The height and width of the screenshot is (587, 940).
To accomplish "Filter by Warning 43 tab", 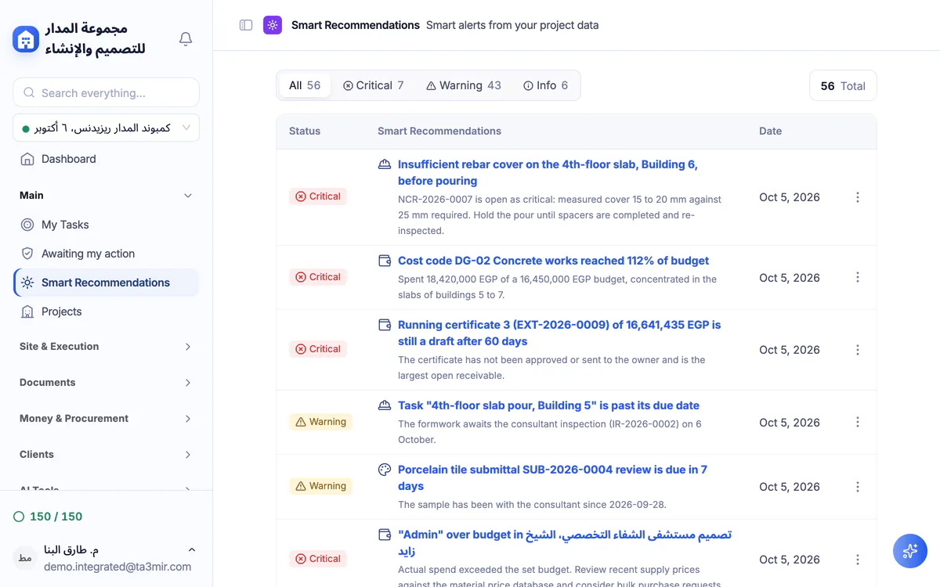I will coord(464,85).
